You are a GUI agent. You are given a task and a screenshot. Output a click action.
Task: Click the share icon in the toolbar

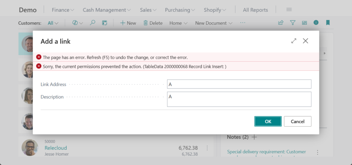point(281,23)
